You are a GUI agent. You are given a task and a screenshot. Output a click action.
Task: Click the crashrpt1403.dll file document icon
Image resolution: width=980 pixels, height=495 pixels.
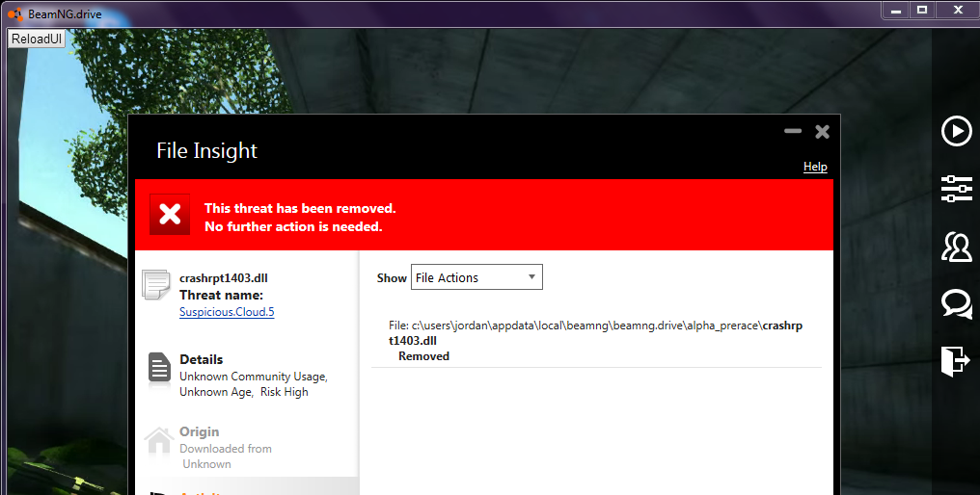[x=155, y=285]
